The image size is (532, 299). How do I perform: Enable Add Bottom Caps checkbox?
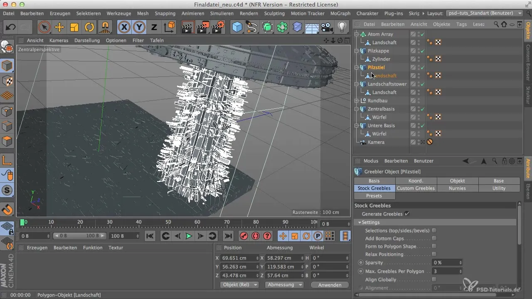click(x=434, y=238)
